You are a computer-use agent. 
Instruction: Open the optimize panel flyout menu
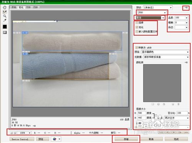[x=186, y=8]
